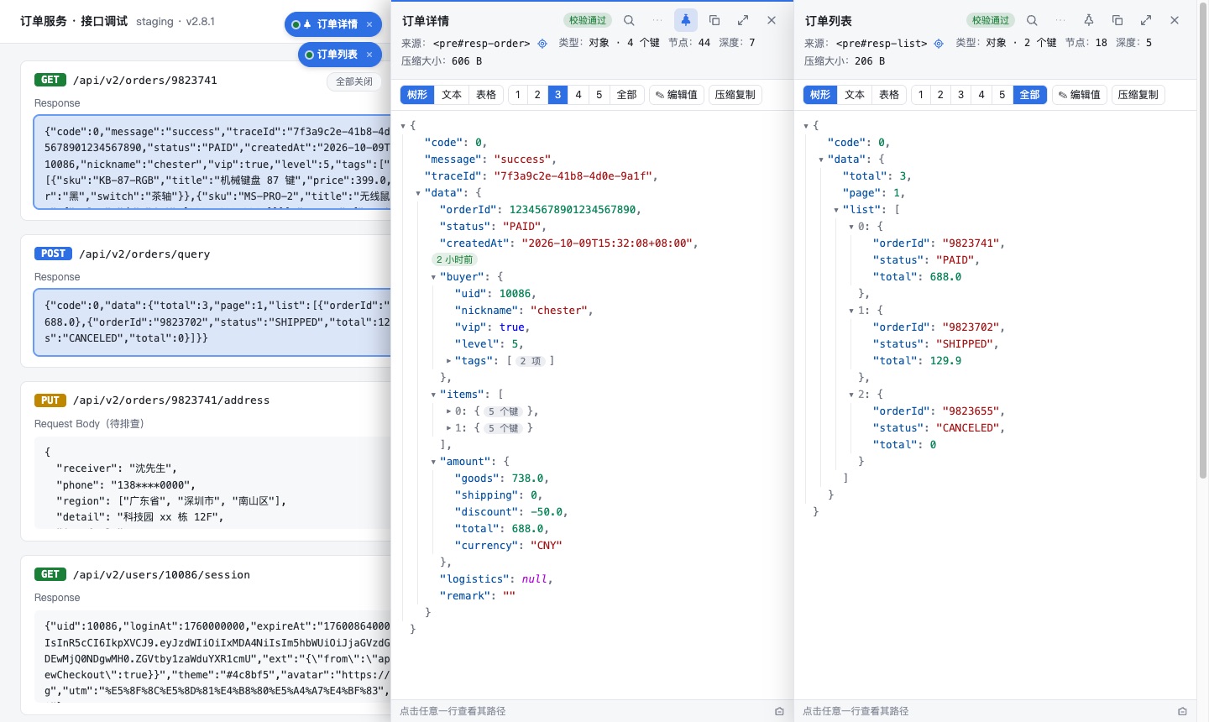The height and width of the screenshot is (722, 1209).
Task: Set 订单列表 expand depth to 2
Action: tap(940, 95)
